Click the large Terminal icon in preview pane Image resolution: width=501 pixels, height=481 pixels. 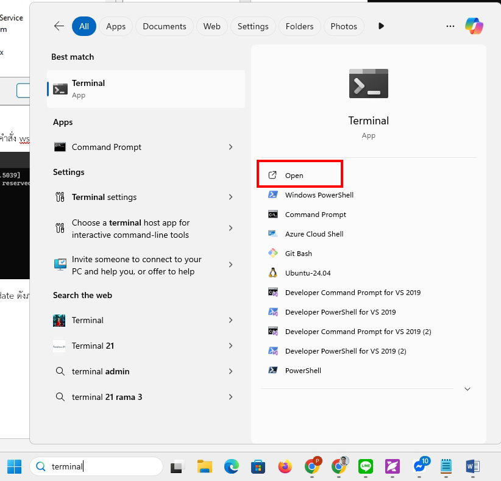click(368, 84)
